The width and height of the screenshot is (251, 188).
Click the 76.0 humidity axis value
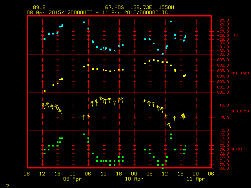[x=224, y=142]
